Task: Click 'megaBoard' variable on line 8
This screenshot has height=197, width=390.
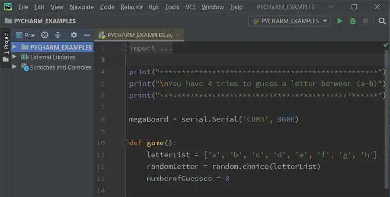Action: pyautogui.click(x=149, y=119)
